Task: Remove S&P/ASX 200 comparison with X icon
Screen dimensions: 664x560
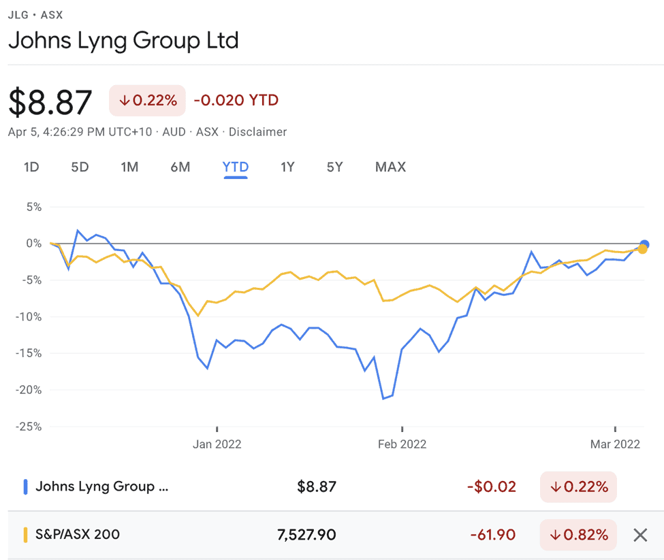Action: [x=640, y=535]
